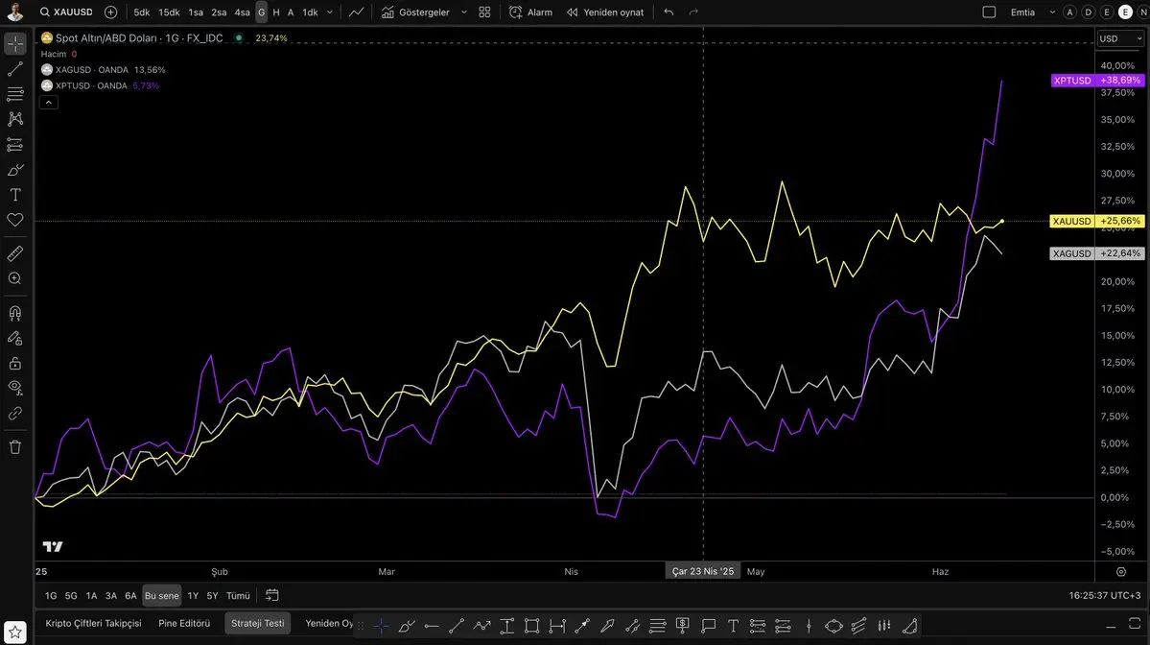This screenshot has height=645, width=1150.
Task: Click the add symbol plus icon near XAUUSD
Action: pos(110,12)
